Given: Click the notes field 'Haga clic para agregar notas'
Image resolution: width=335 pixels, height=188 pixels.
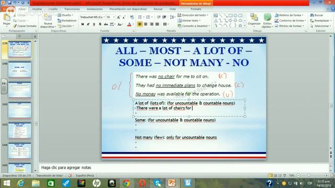Looking at the screenshot, I should 185,168.
